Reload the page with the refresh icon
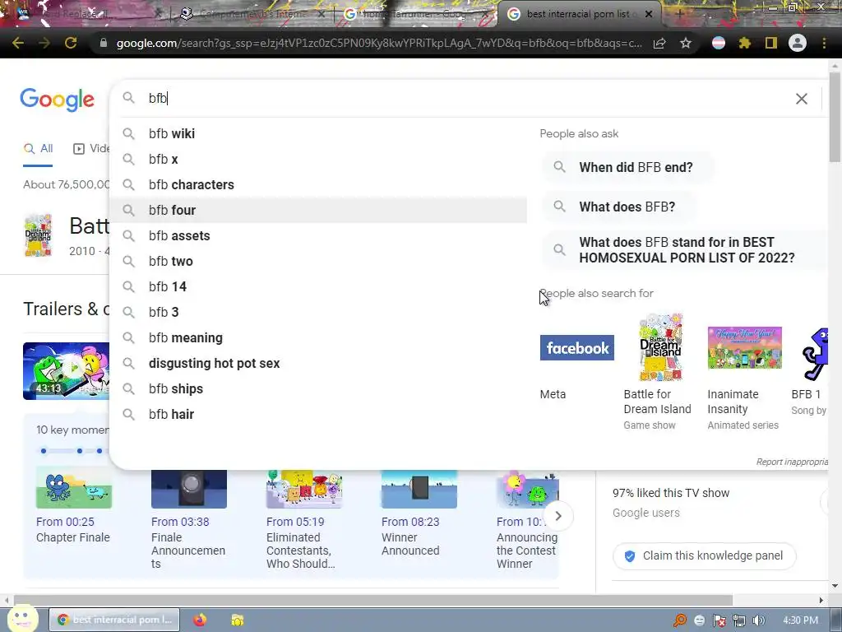The width and height of the screenshot is (842, 632). click(x=71, y=43)
